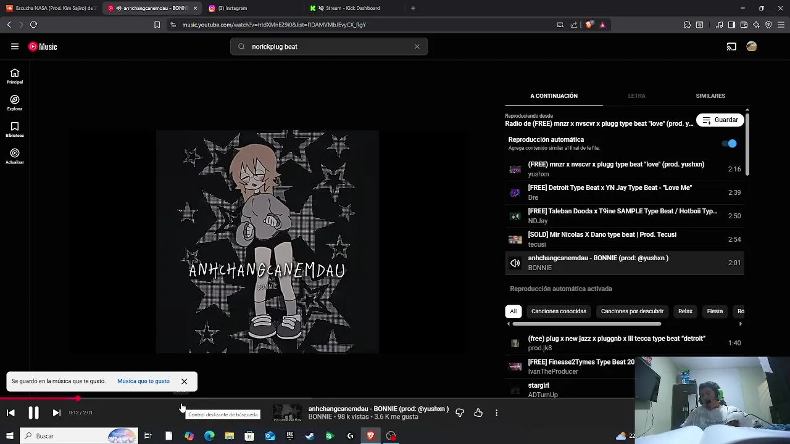
Task: Play Taleban Dooda x T9ine queue item
Action: pos(624,216)
